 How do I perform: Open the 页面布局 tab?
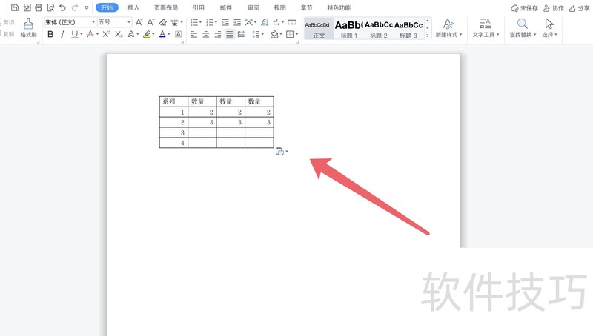click(166, 7)
